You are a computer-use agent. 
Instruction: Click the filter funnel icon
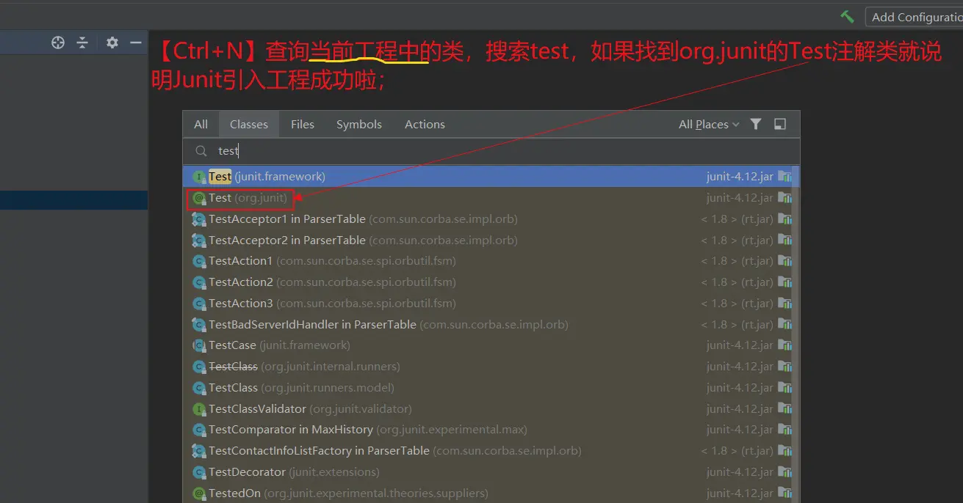click(x=755, y=124)
